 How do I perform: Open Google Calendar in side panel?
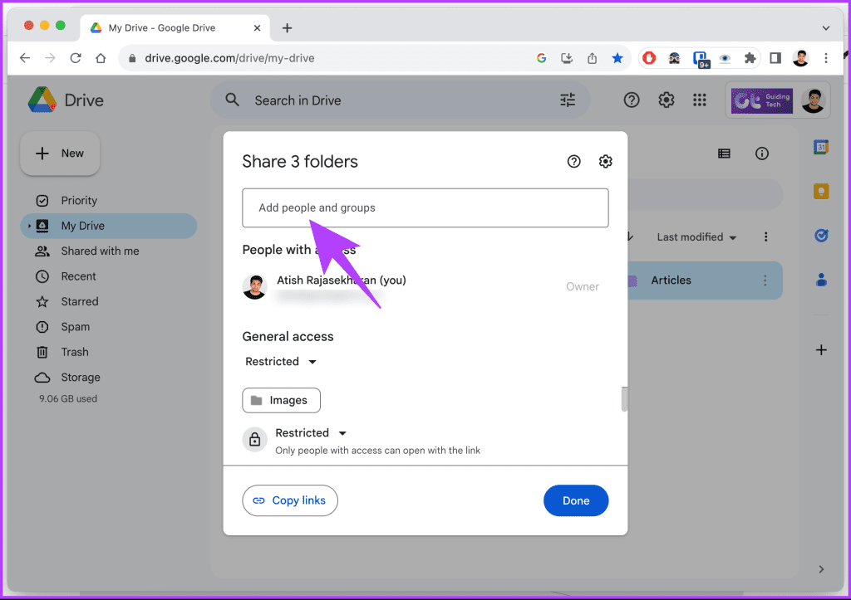tap(821, 147)
